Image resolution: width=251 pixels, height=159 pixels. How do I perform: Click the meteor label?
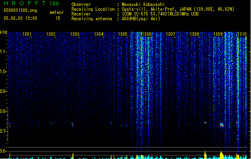pos(57,12)
